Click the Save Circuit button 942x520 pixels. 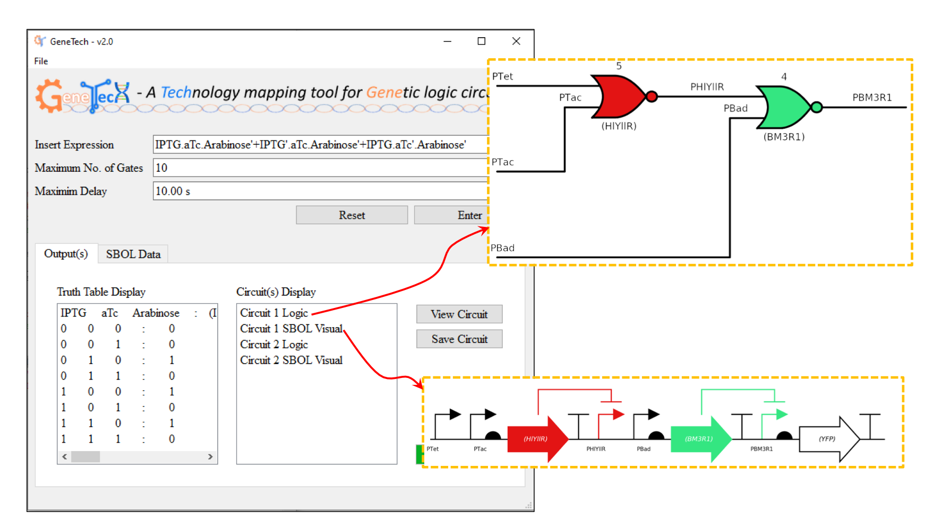click(x=459, y=339)
